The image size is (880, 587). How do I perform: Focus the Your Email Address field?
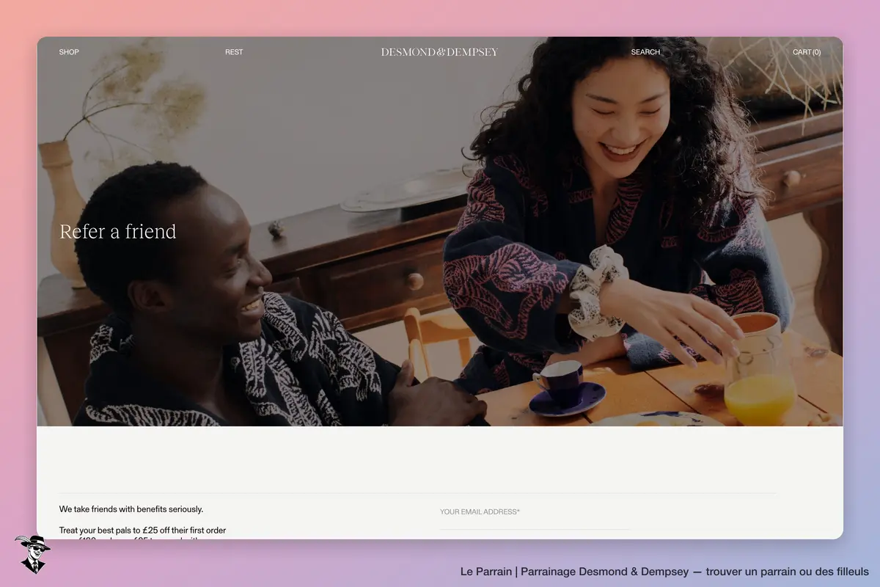click(x=535, y=512)
